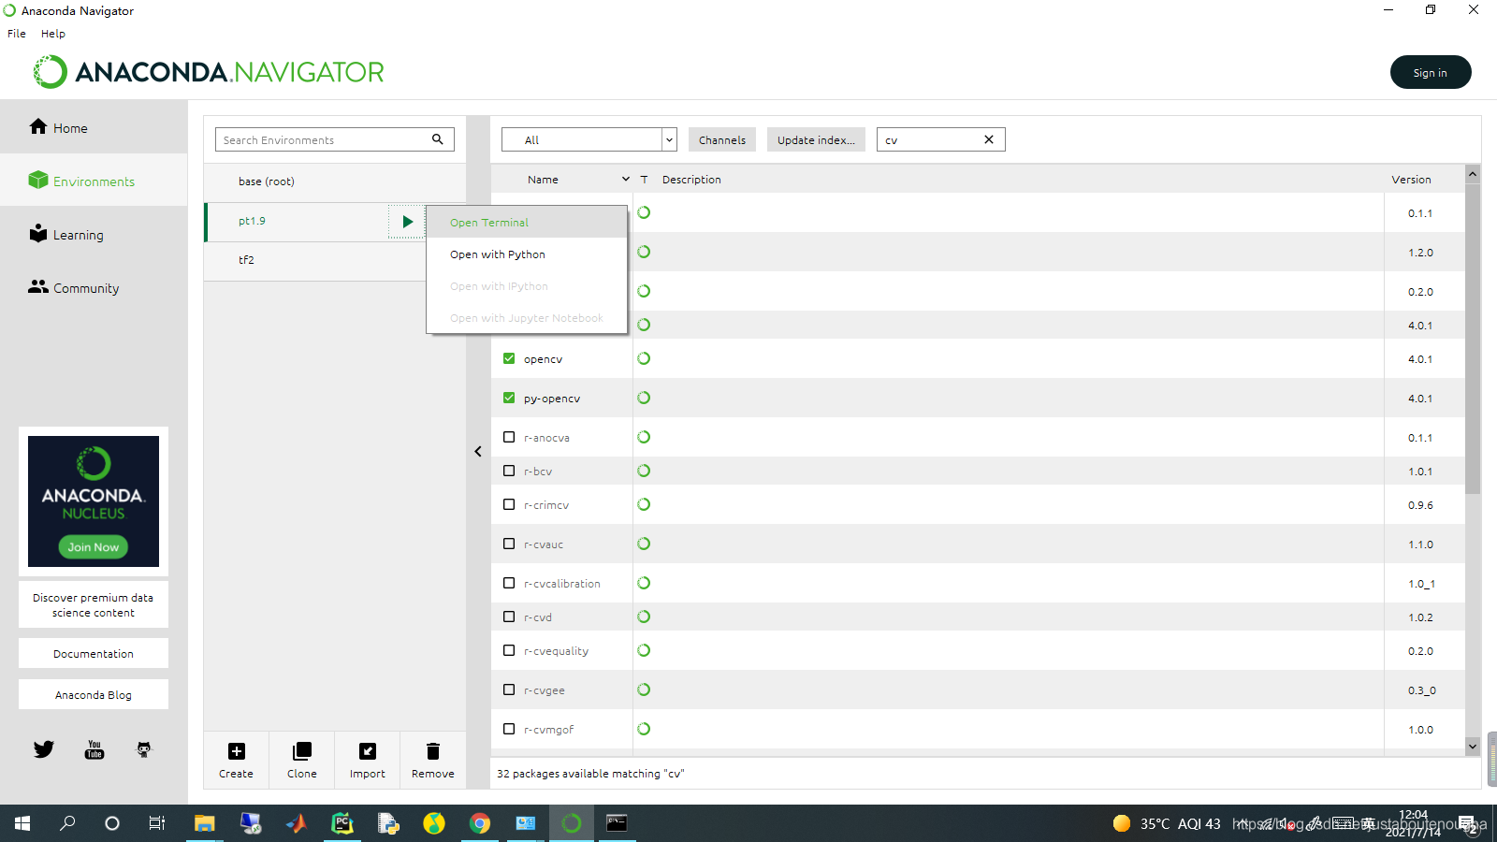Open Windows taskbar search
The image size is (1497, 842).
67,823
